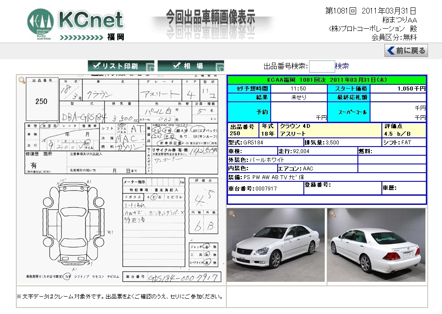Open the front view photo of the white Crown

click(x=275, y=245)
